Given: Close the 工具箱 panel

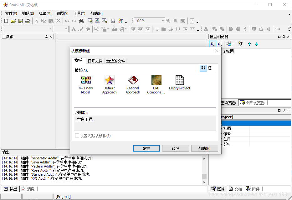Looking at the screenshot, I should pos(51,37).
